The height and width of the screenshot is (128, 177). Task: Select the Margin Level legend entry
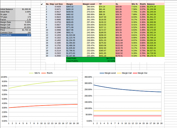coord(108,73)
